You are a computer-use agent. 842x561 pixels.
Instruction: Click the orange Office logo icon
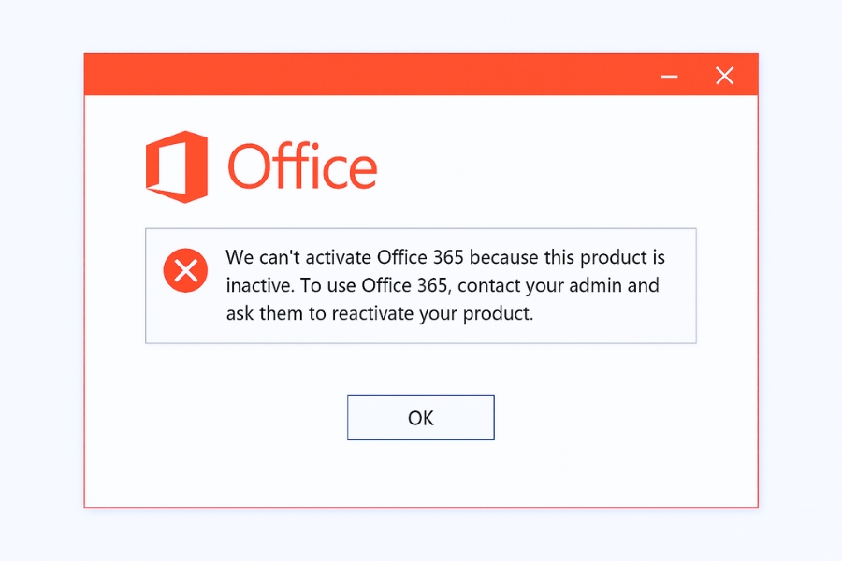coord(177,167)
